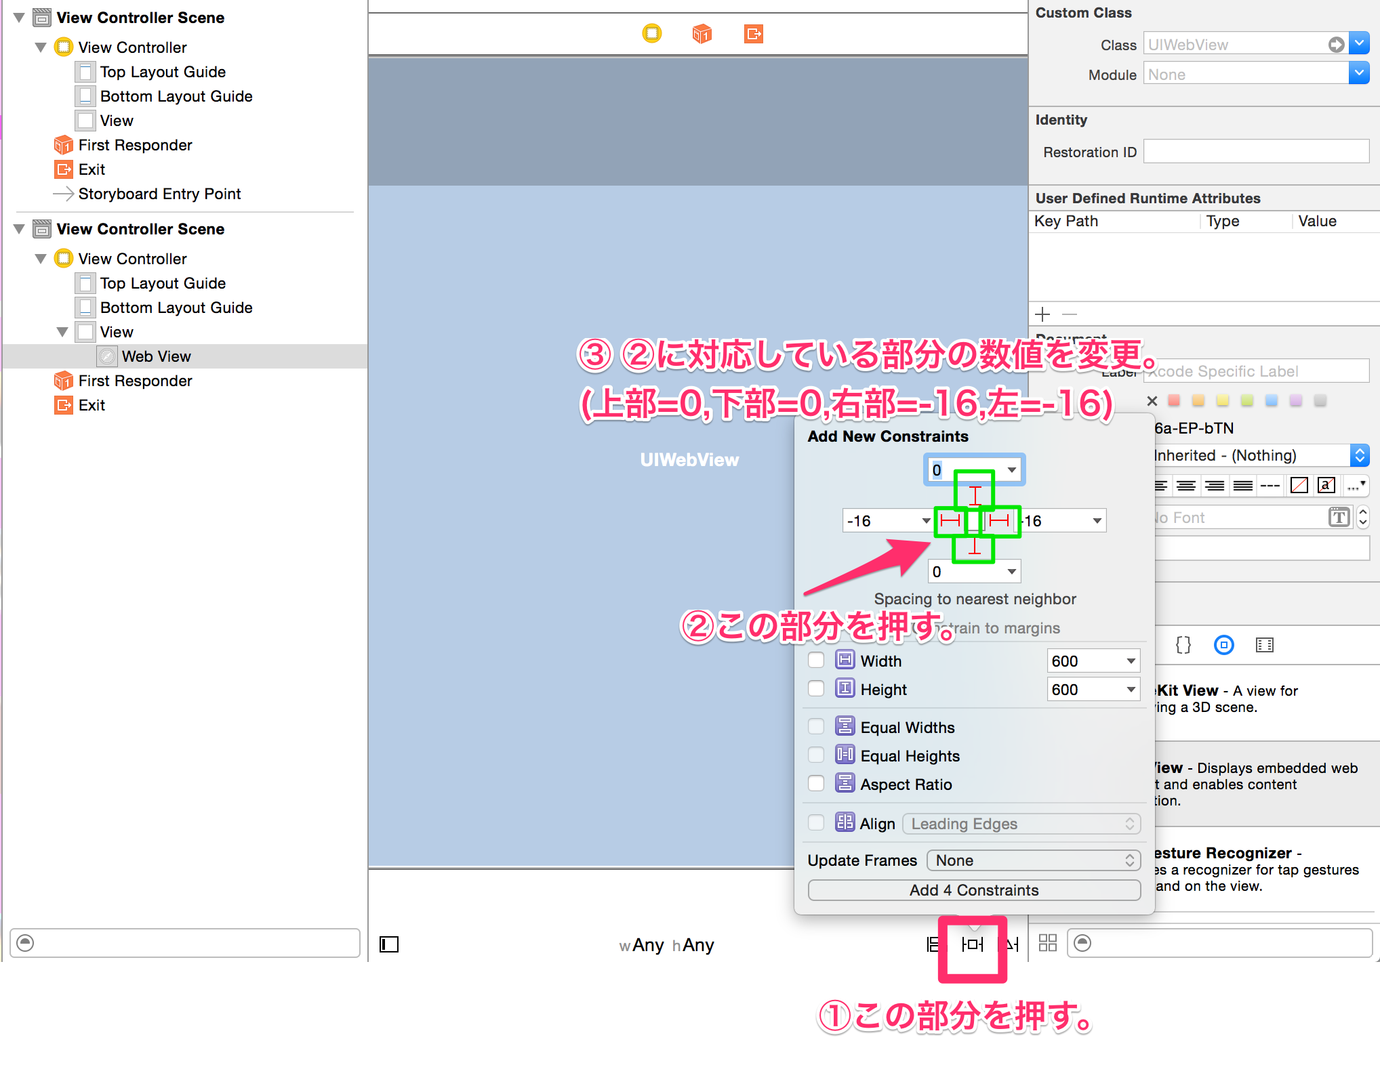Image resolution: width=1380 pixels, height=1069 pixels.
Task: Select the Object library icon
Action: point(1224,645)
